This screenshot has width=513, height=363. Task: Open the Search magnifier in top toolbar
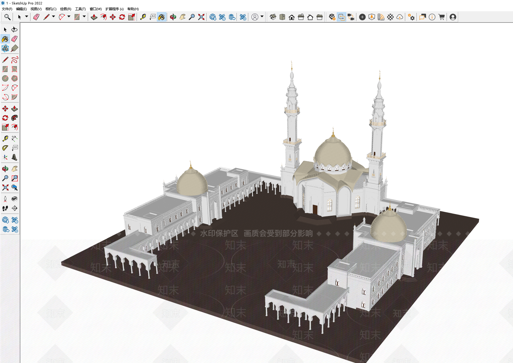pos(7,17)
